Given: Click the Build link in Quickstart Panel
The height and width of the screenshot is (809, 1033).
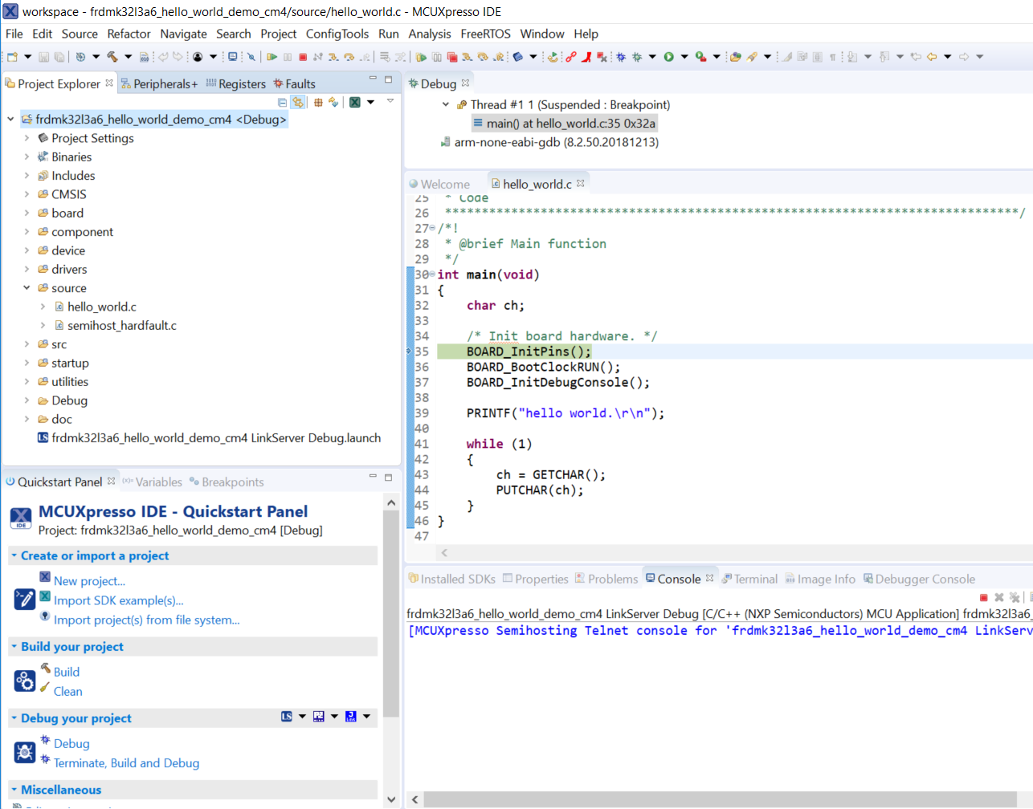Looking at the screenshot, I should 67,672.
